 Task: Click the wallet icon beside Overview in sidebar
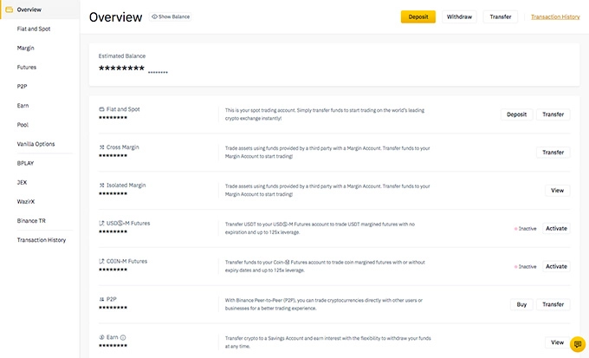[9, 10]
